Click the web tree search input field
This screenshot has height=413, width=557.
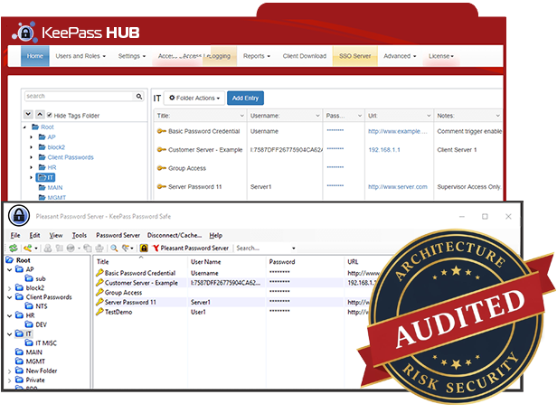pyautogui.click(x=77, y=96)
